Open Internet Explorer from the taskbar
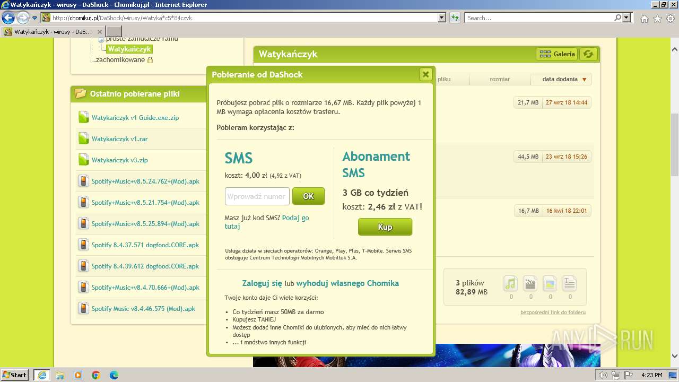Viewport: 679px width, 382px height. (42, 375)
